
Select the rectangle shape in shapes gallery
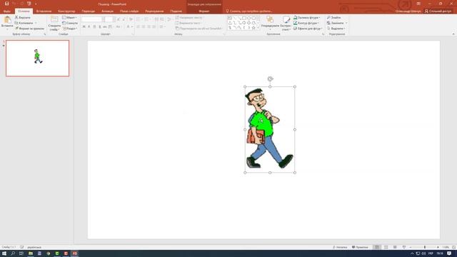coord(244,18)
